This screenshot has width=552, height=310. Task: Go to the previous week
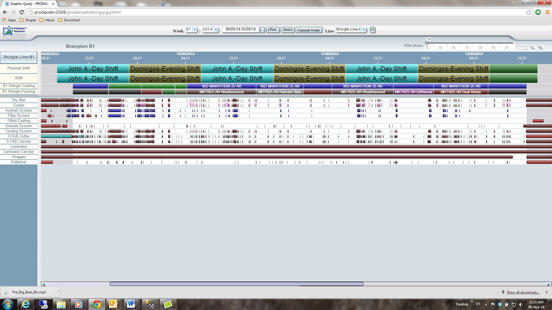point(273,30)
